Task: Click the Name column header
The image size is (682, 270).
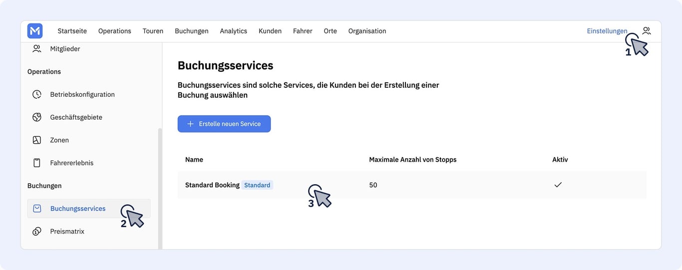Action: pos(194,160)
